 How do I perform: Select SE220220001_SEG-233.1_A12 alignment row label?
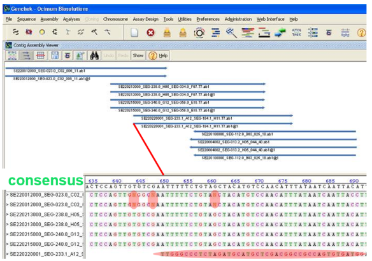[x=45, y=254]
